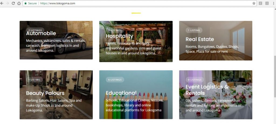This screenshot has height=124, width=276.
Task: Reload the page with the refresh icon
Action: point(13,3)
